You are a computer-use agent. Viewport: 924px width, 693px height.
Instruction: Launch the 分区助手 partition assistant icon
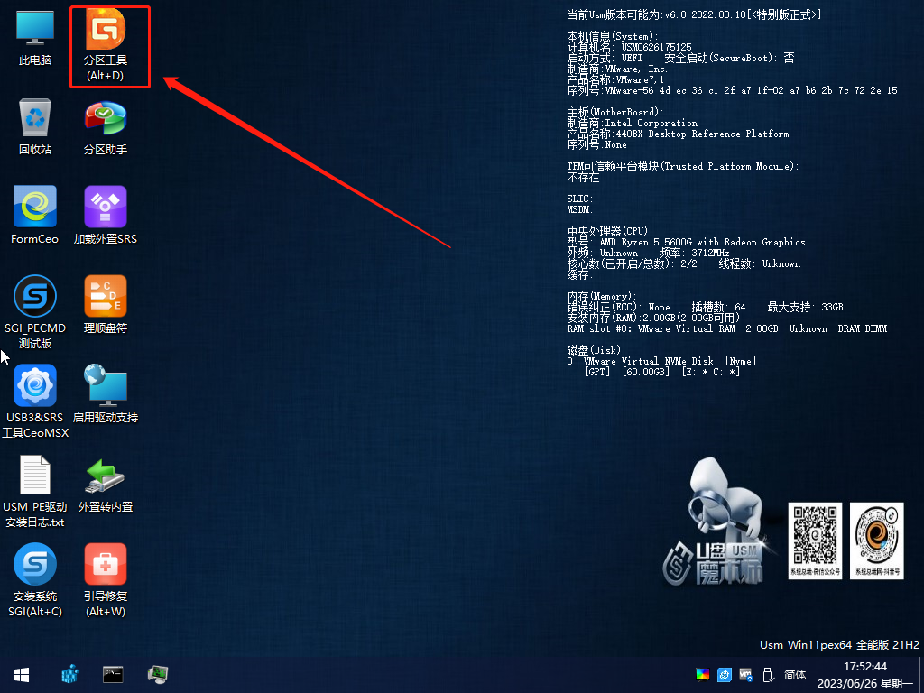click(106, 127)
